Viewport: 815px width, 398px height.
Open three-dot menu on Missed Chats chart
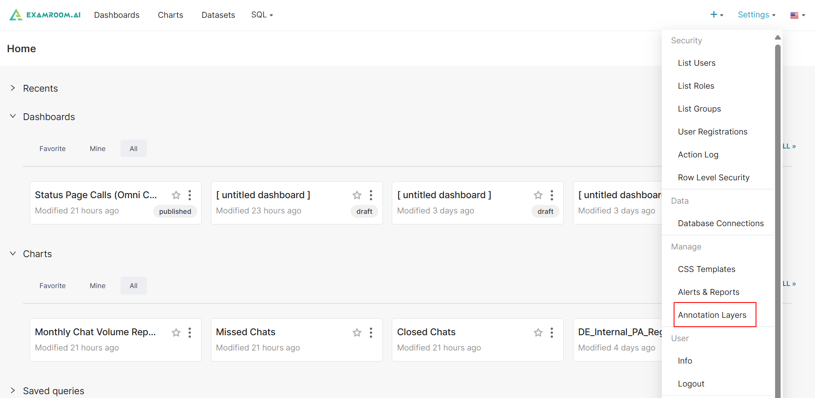pos(371,333)
